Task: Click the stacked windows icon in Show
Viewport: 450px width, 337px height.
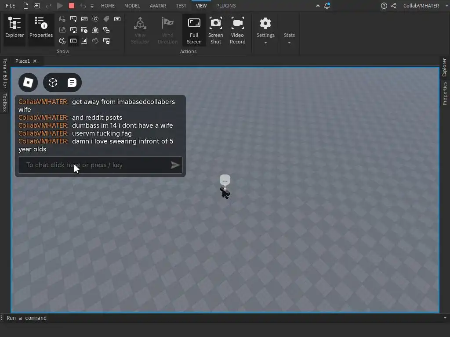Action: click(106, 30)
